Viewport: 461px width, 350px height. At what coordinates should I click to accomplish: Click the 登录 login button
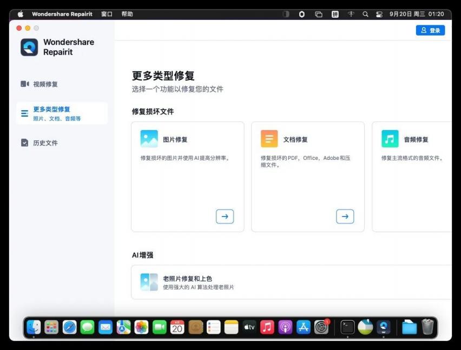pos(430,30)
